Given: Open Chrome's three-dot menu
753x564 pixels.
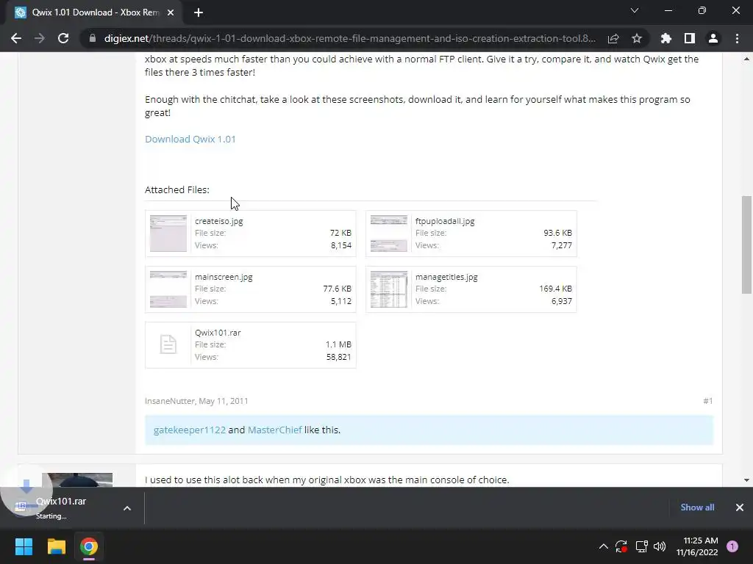Looking at the screenshot, I should pos(737,38).
